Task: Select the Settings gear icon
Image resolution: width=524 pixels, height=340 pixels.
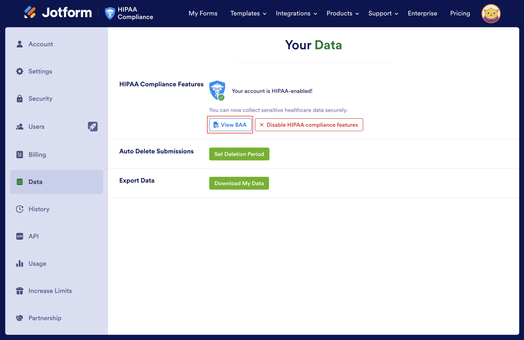Action: click(x=19, y=71)
